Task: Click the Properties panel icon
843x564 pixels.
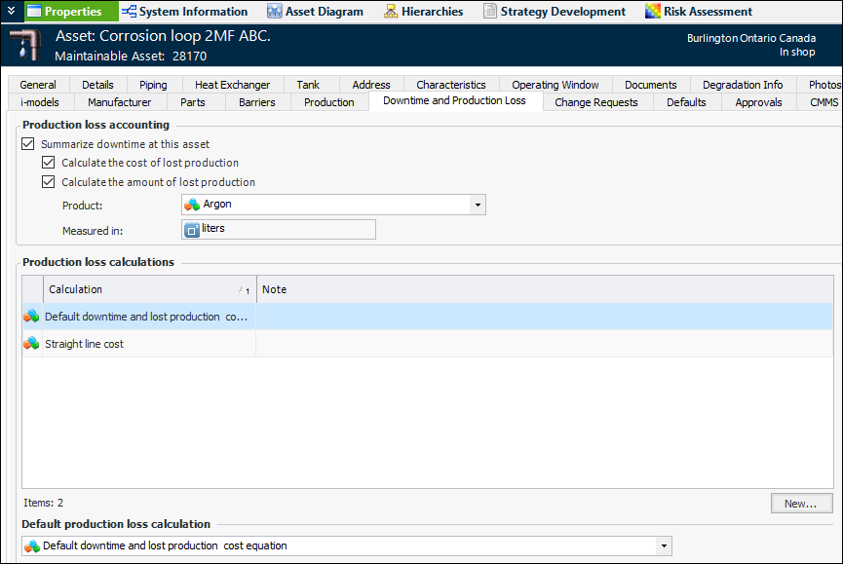Action: (x=34, y=12)
